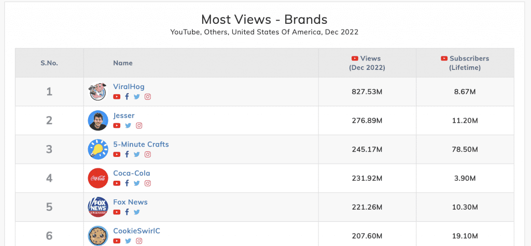
Task: Open ViralHog's YouTube channel icon
Action: (117, 97)
